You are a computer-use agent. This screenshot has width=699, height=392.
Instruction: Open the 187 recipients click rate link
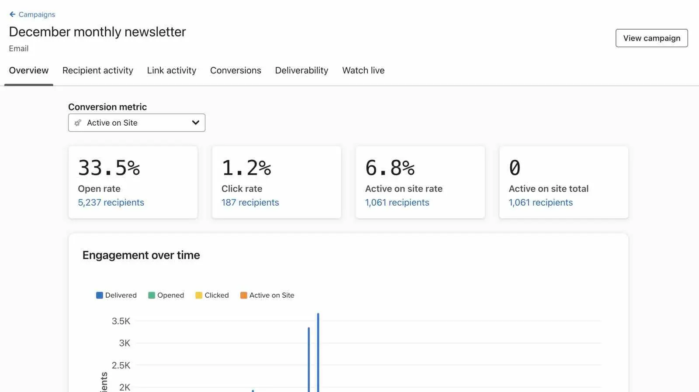click(x=250, y=203)
